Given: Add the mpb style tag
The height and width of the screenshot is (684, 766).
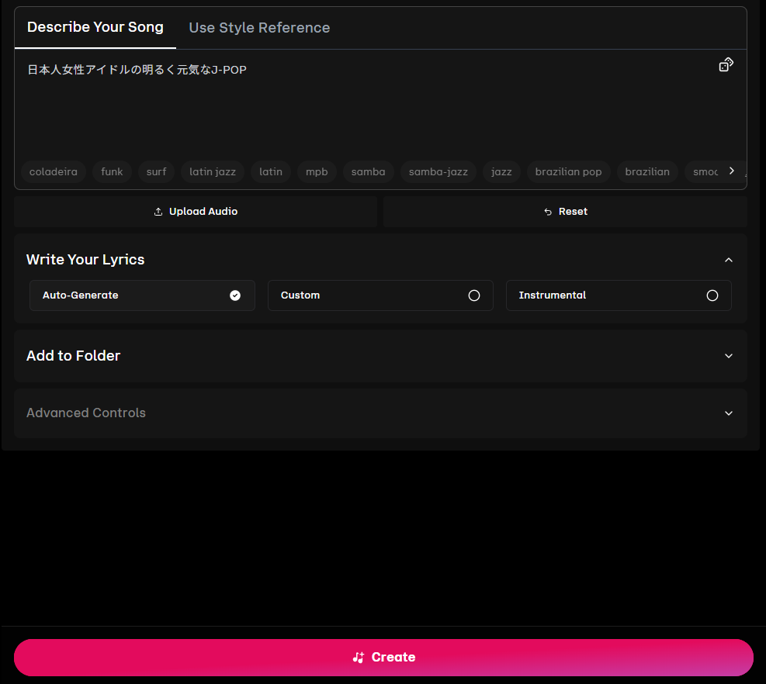Looking at the screenshot, I should (317, 172).
